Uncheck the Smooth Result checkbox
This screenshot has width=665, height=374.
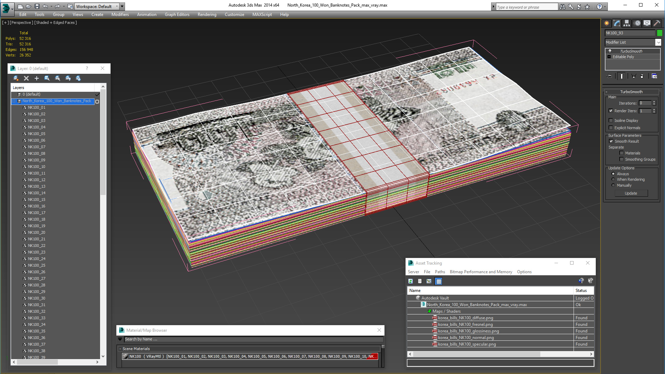coord(611,141)
